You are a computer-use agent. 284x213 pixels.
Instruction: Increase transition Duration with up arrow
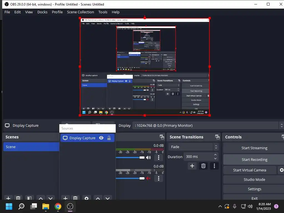coord(215,155)
